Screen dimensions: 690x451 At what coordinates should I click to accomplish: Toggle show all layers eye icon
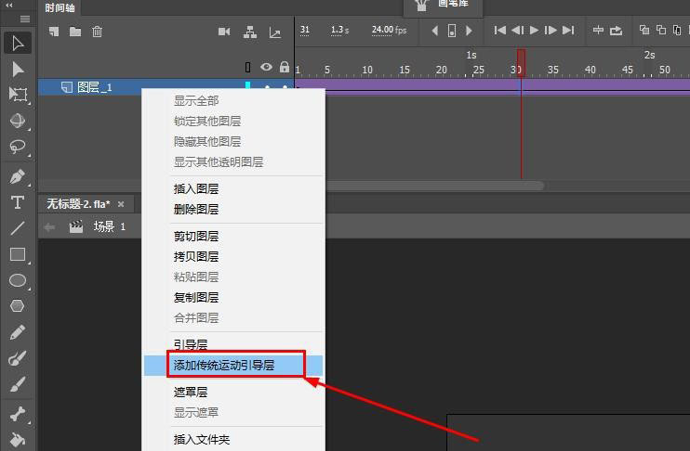coord(266,67)
